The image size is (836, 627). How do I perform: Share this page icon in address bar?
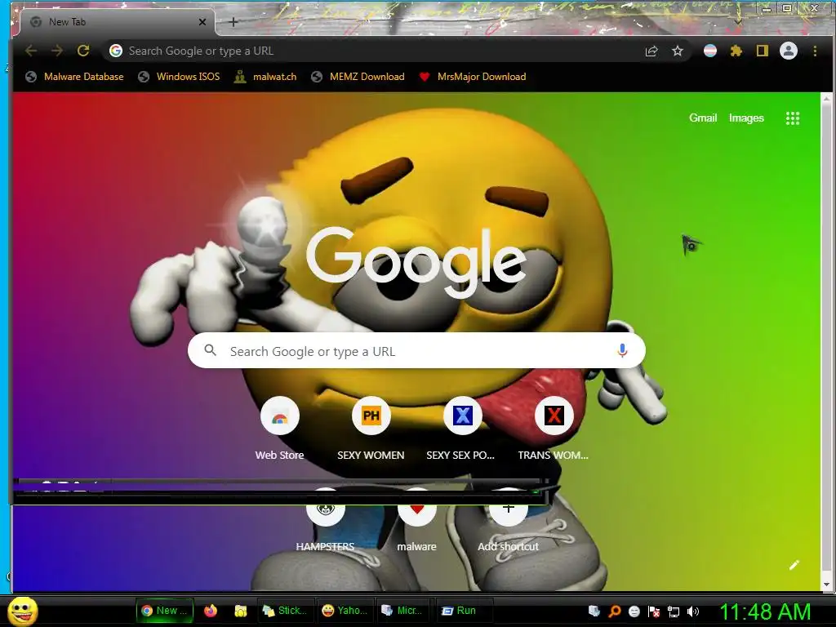click(x=651, y=51)
